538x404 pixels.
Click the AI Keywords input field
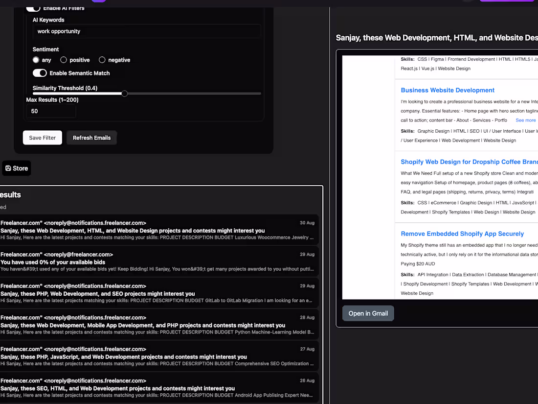click(147, 31)
